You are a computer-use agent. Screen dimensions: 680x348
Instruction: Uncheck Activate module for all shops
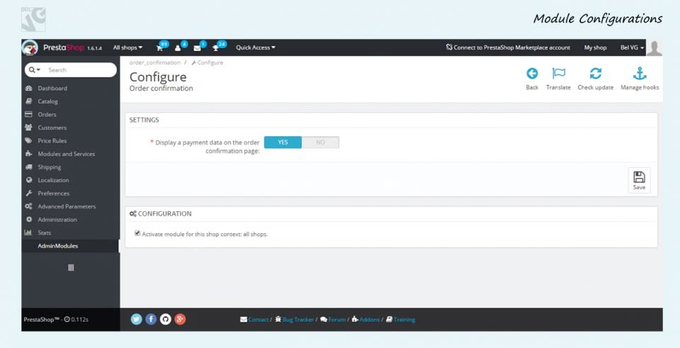click(137, 232)
